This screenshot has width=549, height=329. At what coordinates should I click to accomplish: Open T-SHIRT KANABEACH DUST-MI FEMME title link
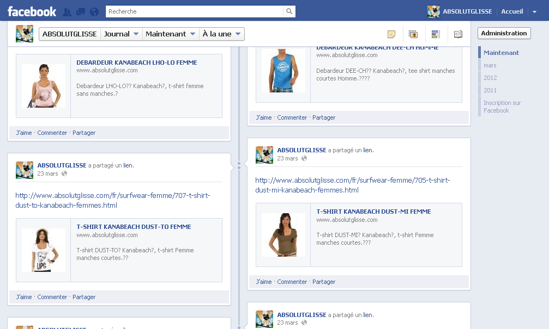point(373,212)
